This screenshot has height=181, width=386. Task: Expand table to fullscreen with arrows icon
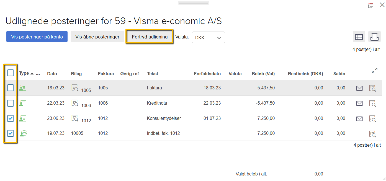pyautogui.click(x=374, y=71)
